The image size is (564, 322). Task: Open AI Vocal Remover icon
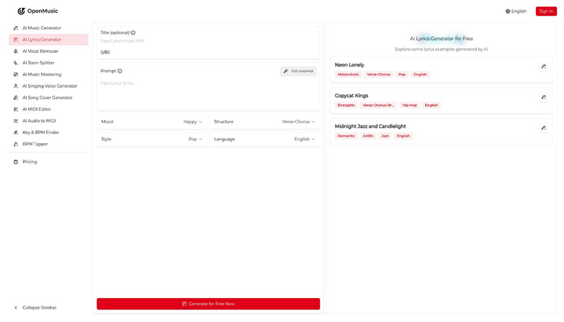(16, 51)
